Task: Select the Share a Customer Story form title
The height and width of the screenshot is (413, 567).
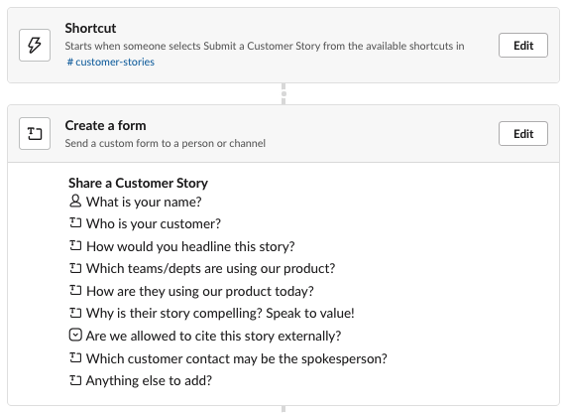Action: [138, 183]
